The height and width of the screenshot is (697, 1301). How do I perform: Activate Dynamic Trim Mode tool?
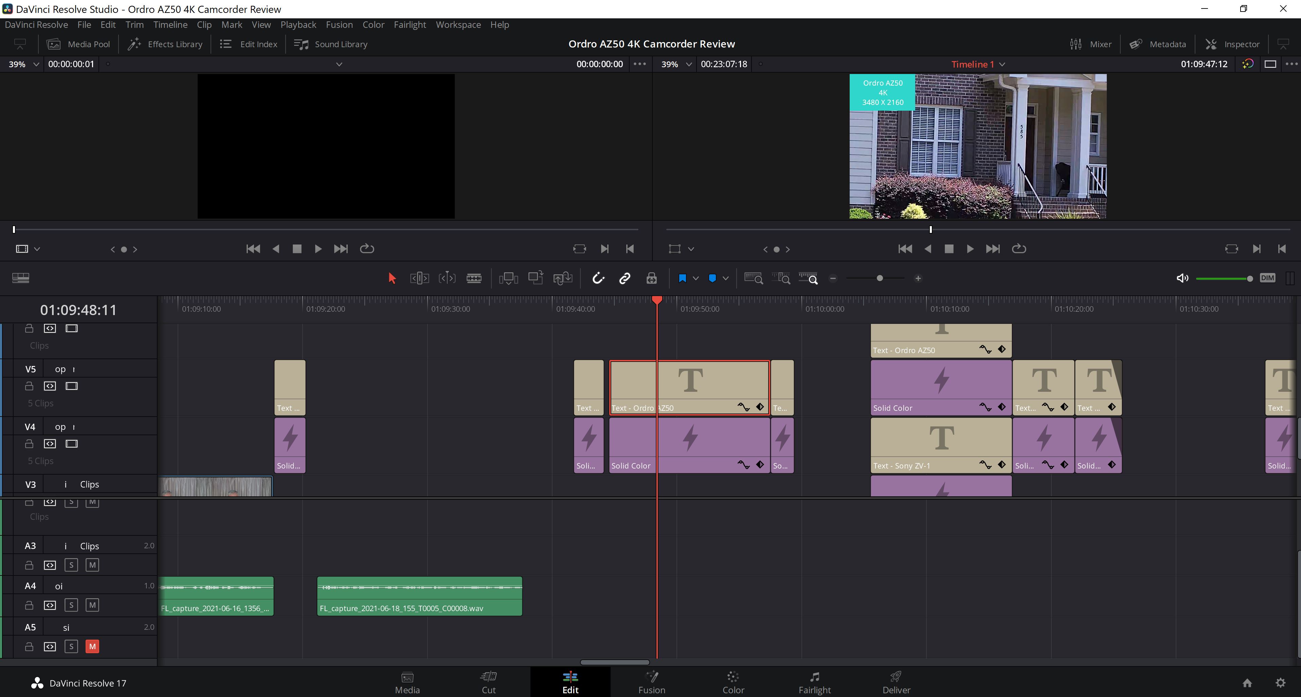click(x=447, y=278)
